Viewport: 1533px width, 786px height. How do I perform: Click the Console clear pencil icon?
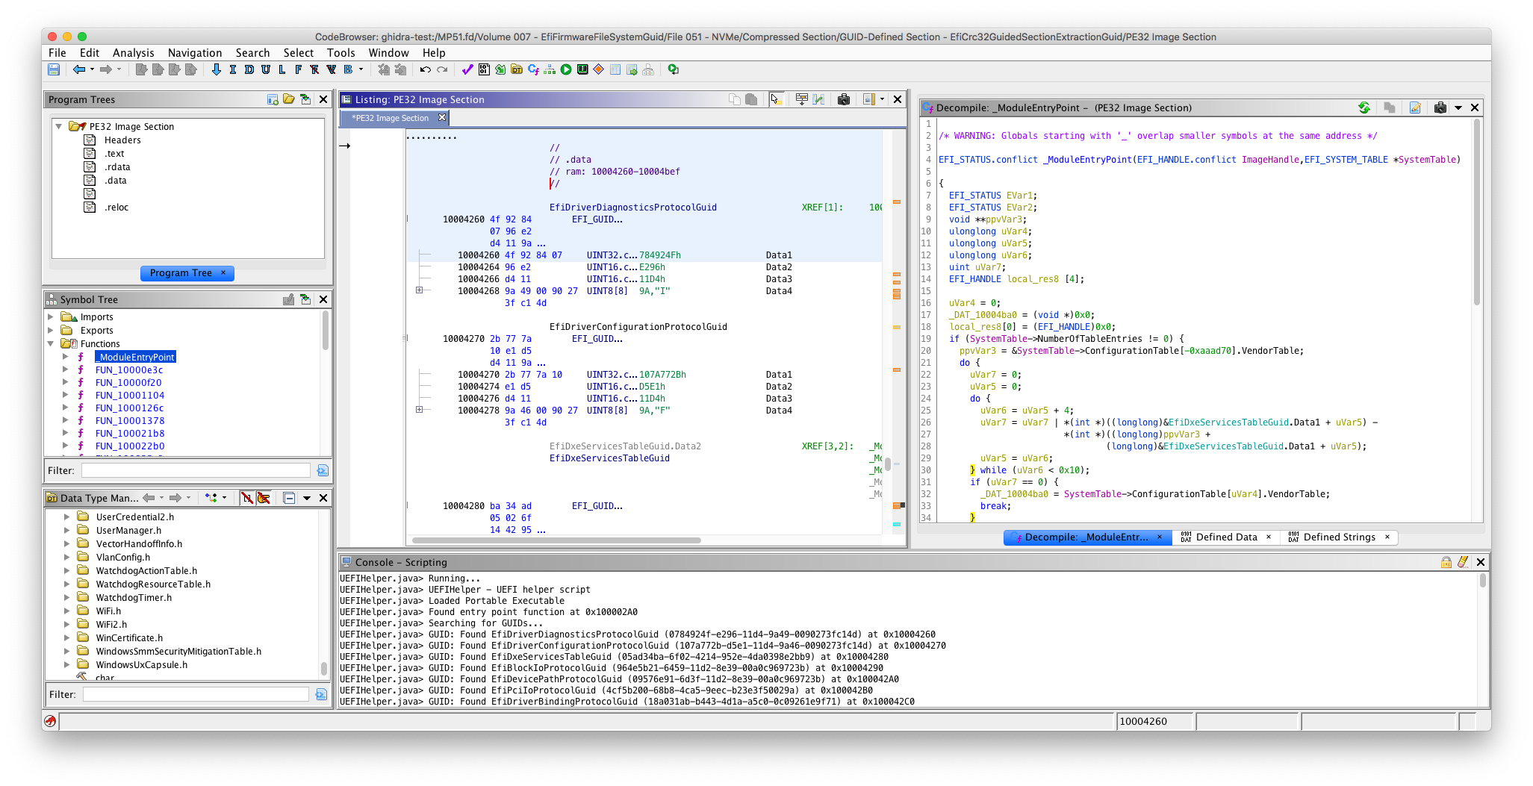click(x=1462, y=562)
